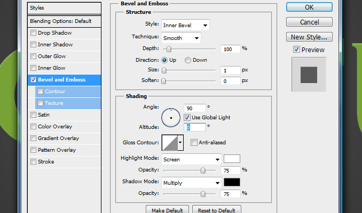
Task: Check the Satin style checkbox
Action: coord(33,114)
